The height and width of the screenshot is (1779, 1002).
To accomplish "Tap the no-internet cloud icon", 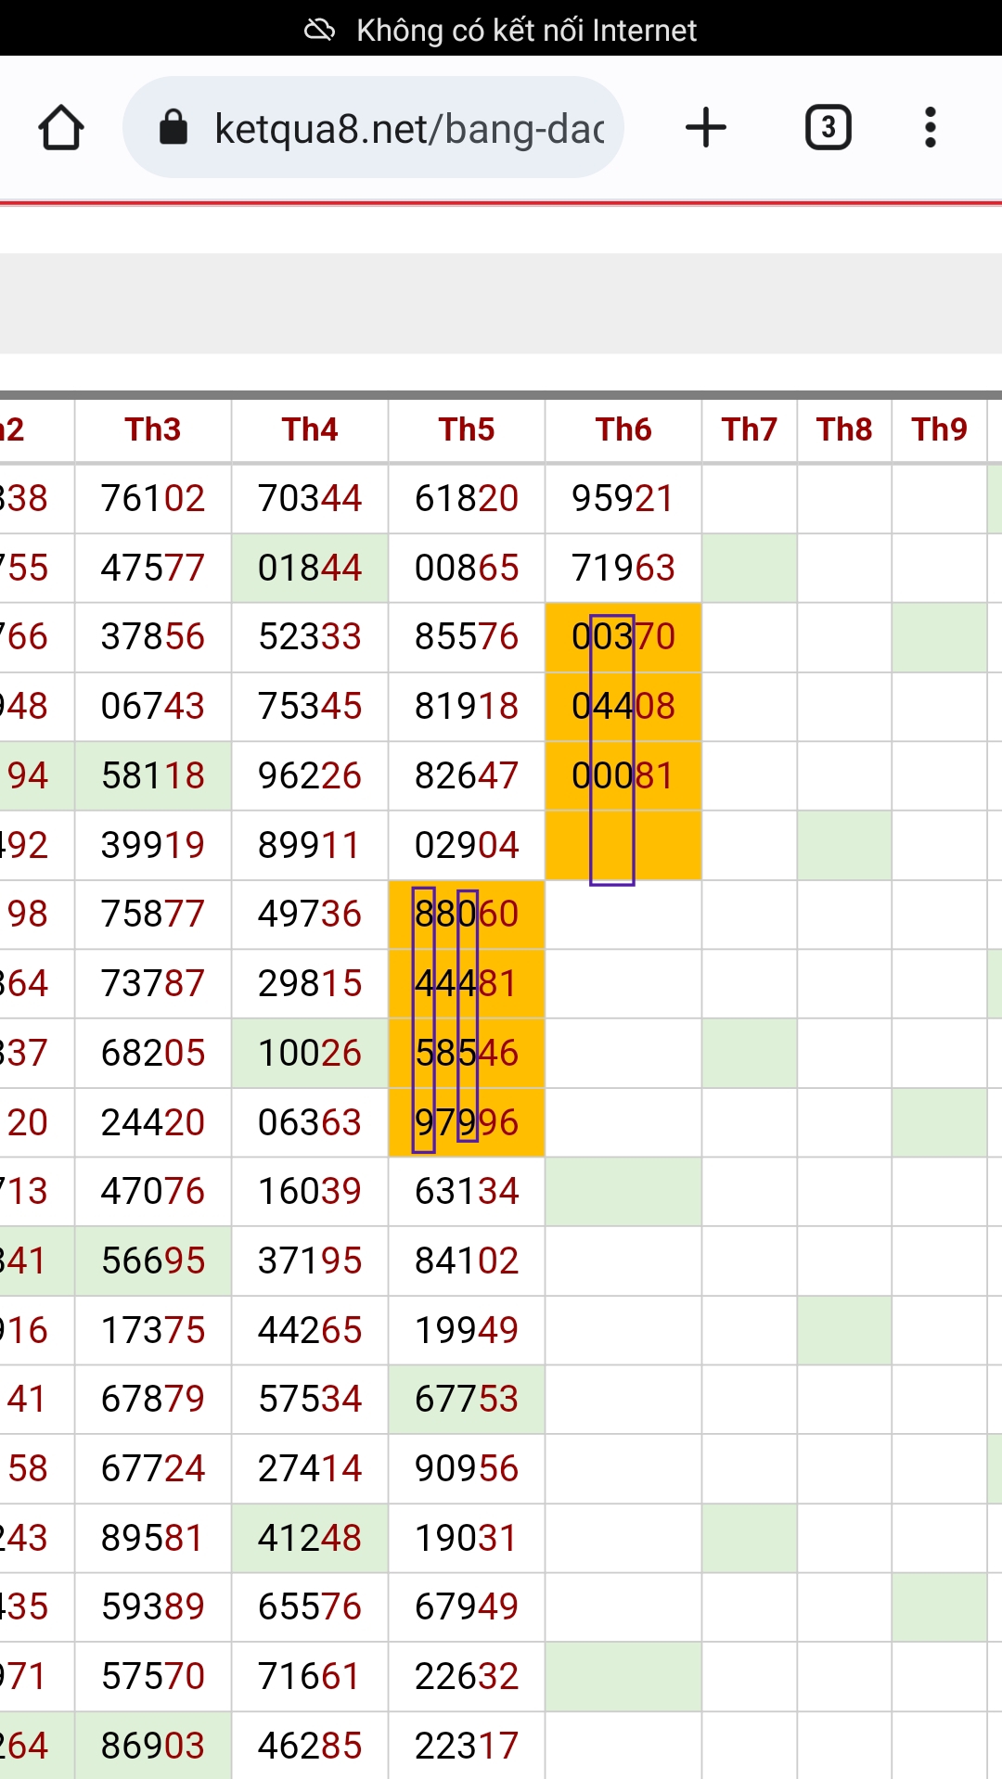I will tap(319, 30).
